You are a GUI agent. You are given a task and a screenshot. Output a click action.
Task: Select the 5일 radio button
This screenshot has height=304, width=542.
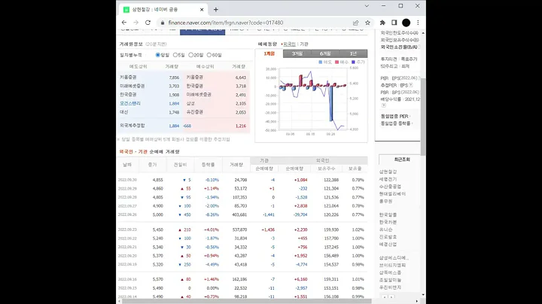point(175,55)
